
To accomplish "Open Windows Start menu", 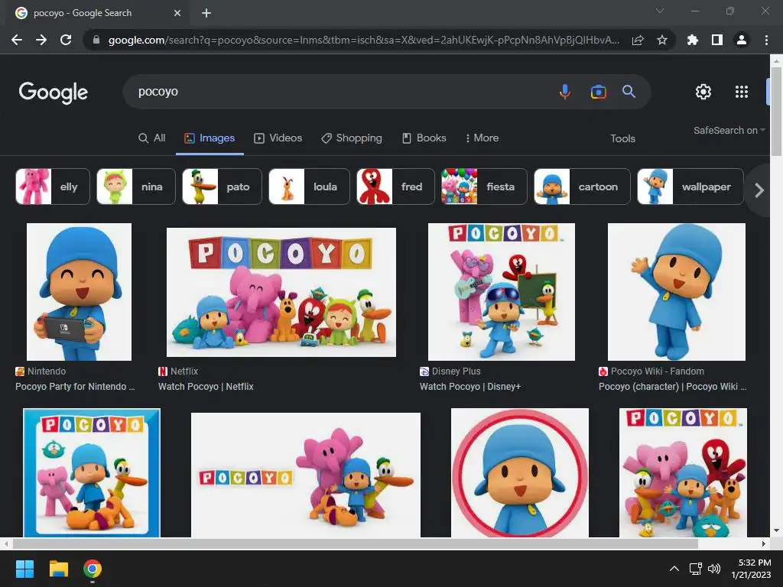I will pyautogui.click(x=24, y=569).
